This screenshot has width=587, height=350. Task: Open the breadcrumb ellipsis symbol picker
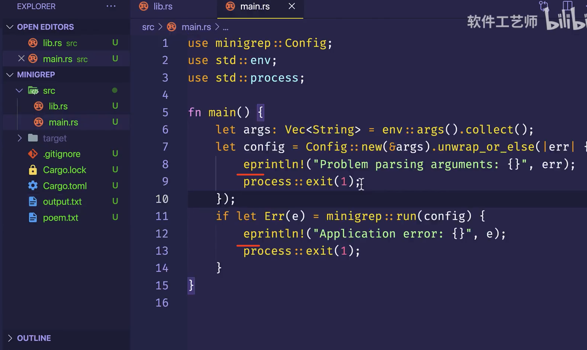click(x=225, y=28)
